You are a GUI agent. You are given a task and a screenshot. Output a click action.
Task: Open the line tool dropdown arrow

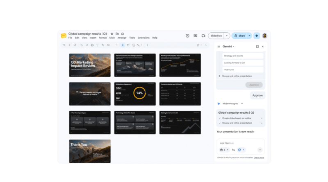141,45
